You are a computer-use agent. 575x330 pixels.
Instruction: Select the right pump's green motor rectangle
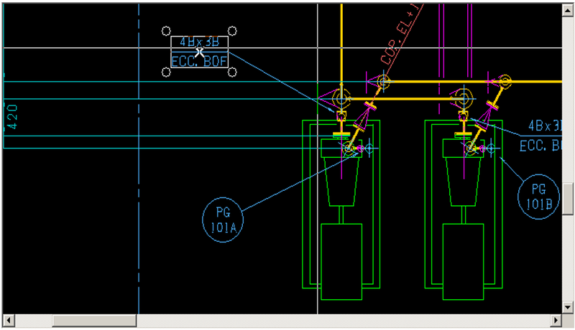463,261
